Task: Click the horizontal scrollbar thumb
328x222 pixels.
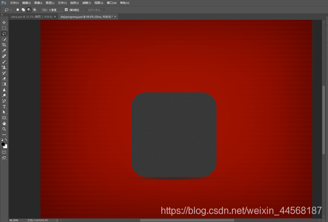Action: (x=187, y=220)
